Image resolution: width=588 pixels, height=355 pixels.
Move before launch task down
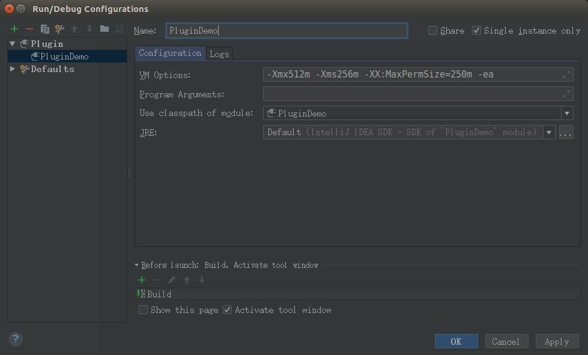point(202,280)
